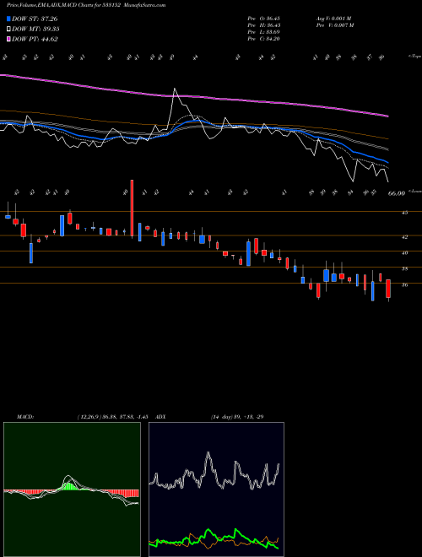Click the 'Pre O: 36.45' value
Screen dimensions: 422x557
263,19
